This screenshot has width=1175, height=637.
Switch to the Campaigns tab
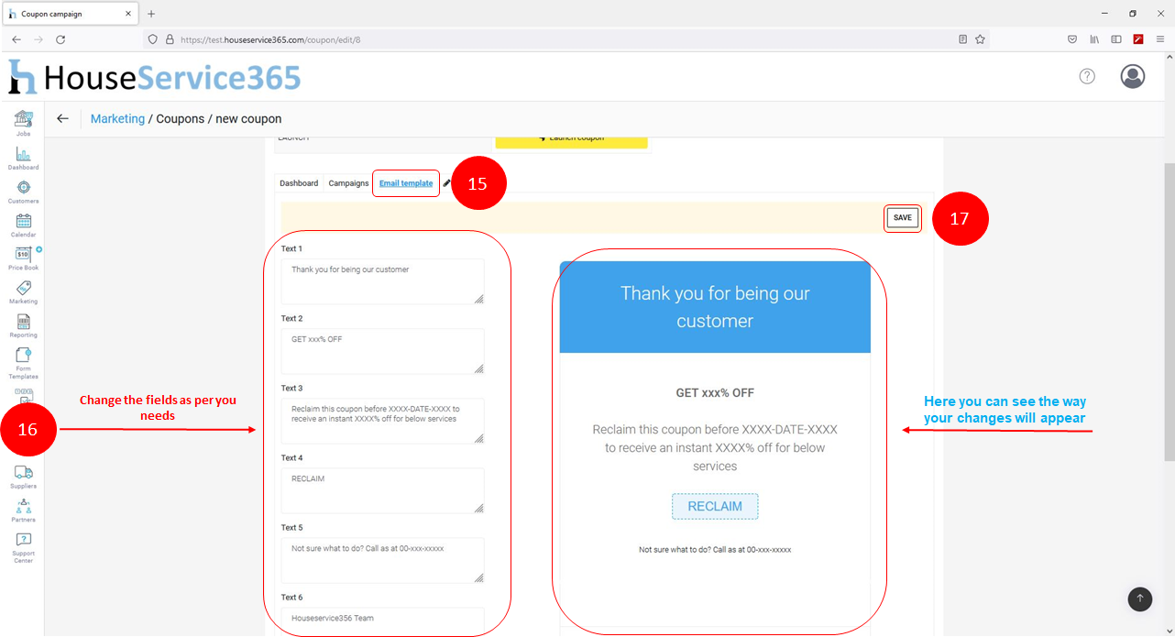tap(348, 183)
